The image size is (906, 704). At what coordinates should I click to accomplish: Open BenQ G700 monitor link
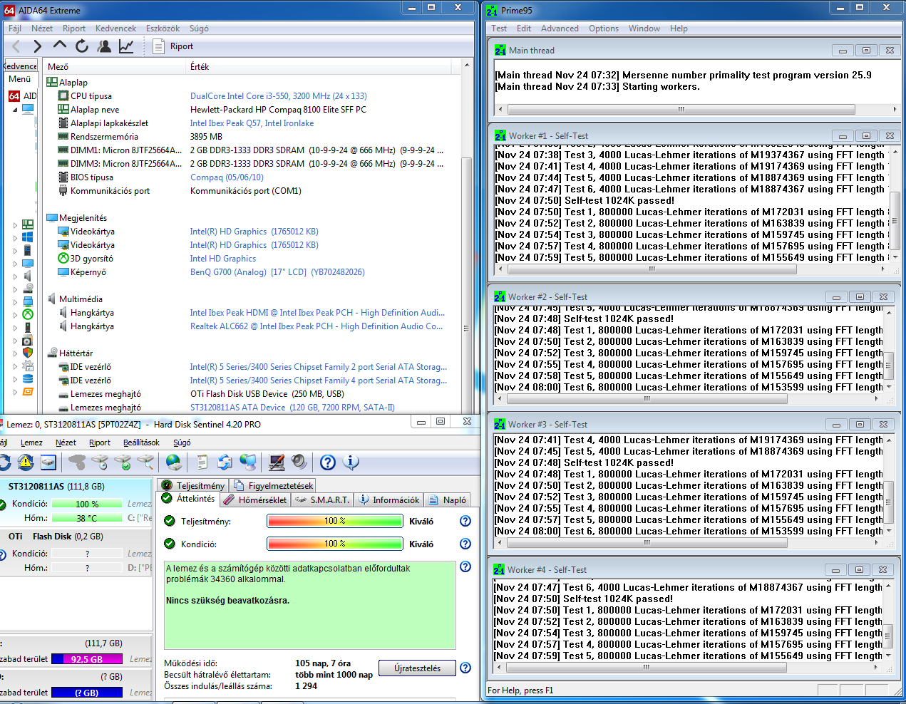277,272
